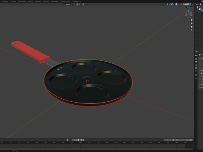Viewport: 203px width, 152px height.
Task: Open the gizmo settings dropdown arrow
Action: (x=174, y=4)
